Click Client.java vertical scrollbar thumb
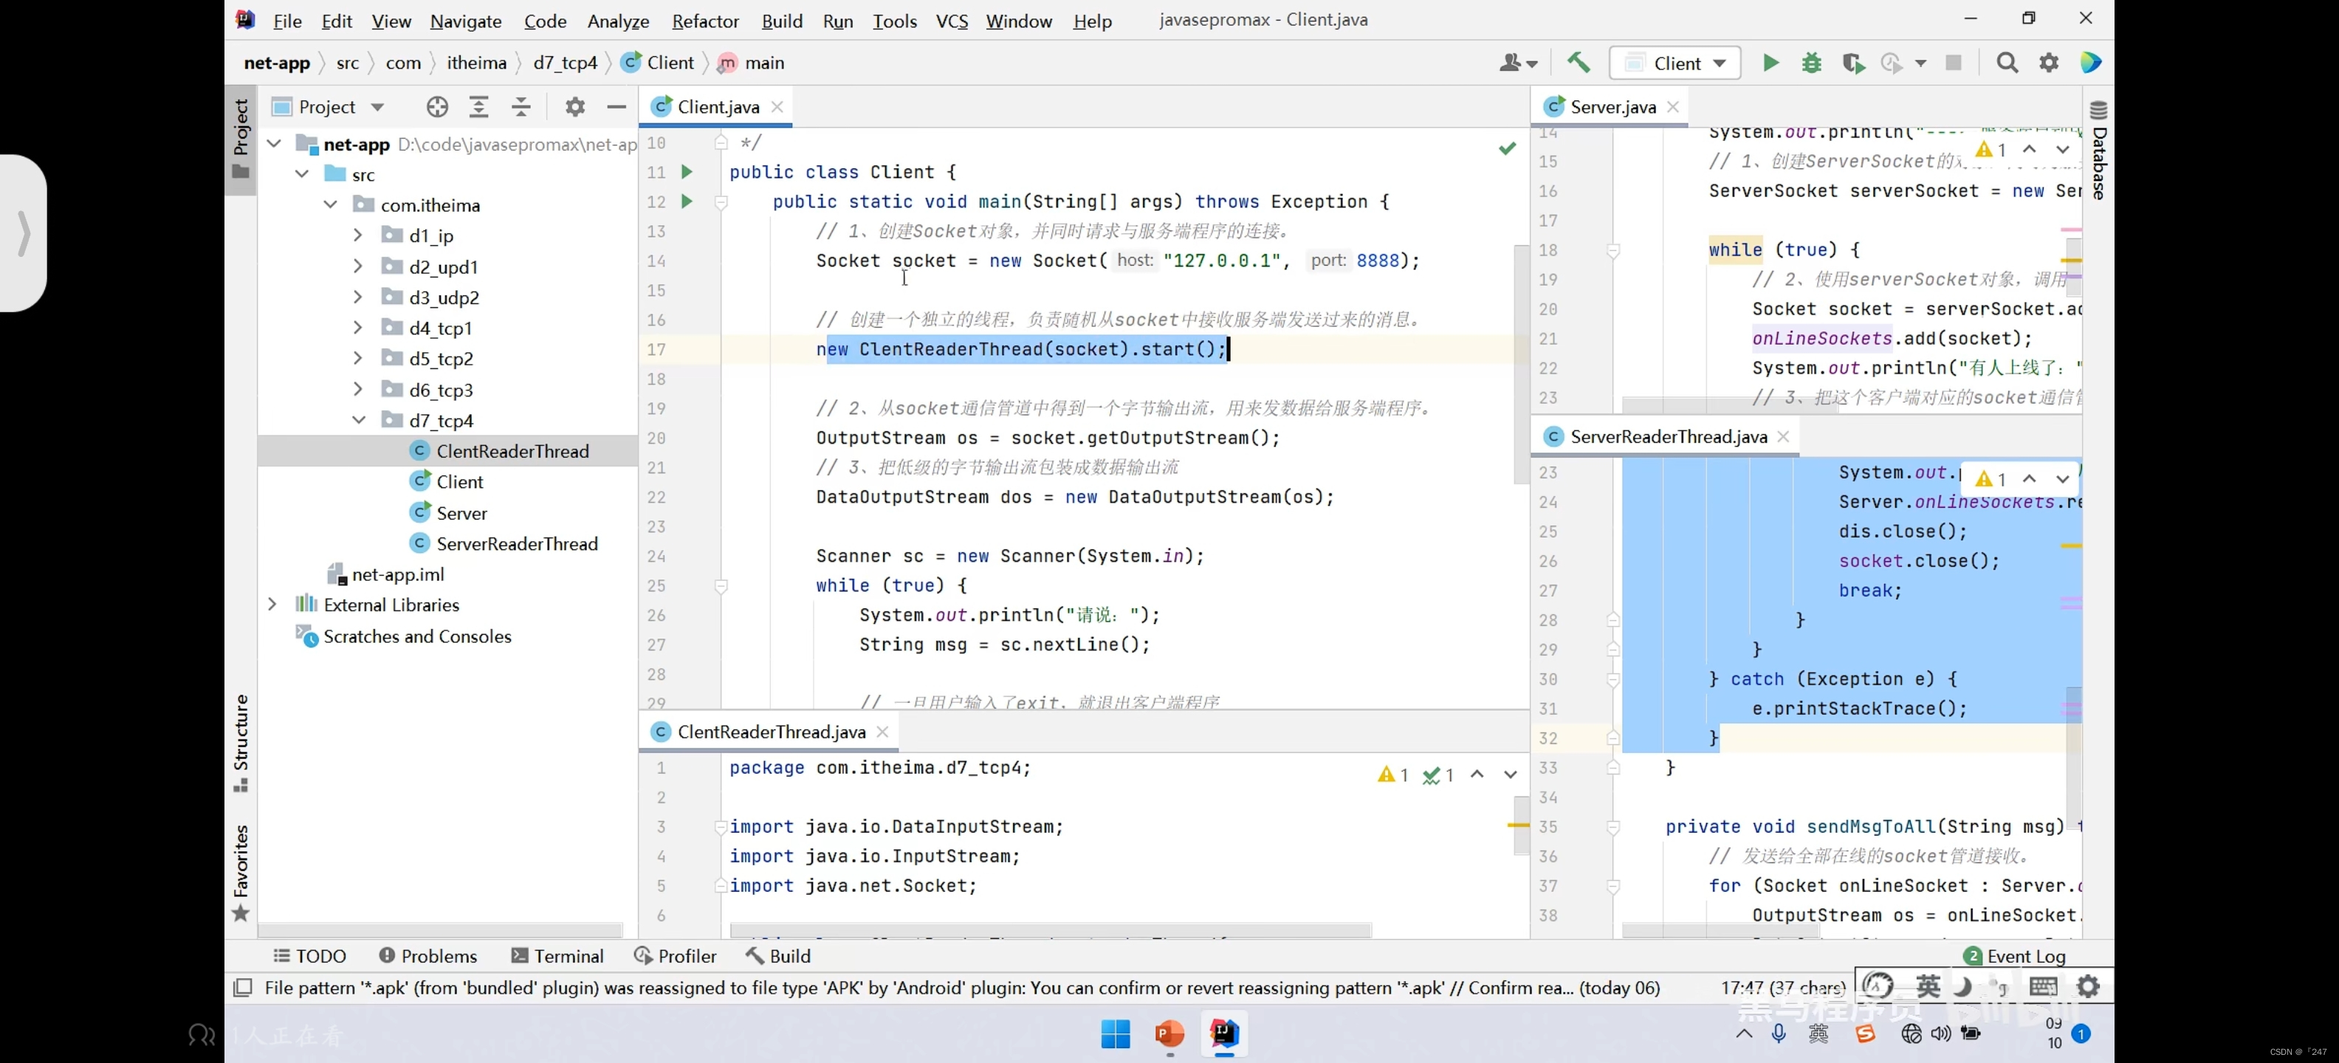Viewport: 2339px width, 1063px height. 1521,363
